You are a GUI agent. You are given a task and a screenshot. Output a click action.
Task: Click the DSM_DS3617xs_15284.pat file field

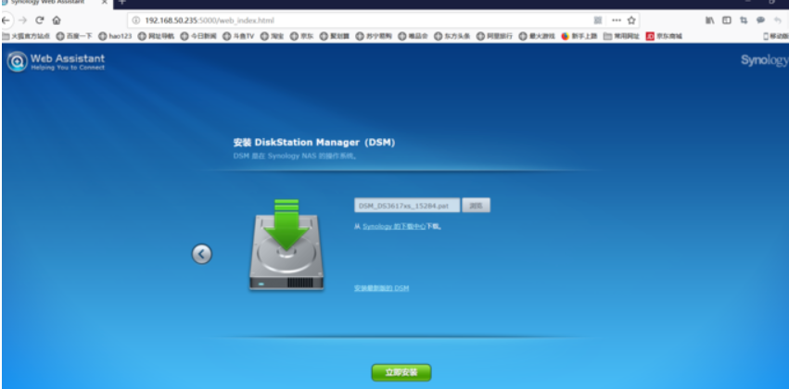coord(407,206)
